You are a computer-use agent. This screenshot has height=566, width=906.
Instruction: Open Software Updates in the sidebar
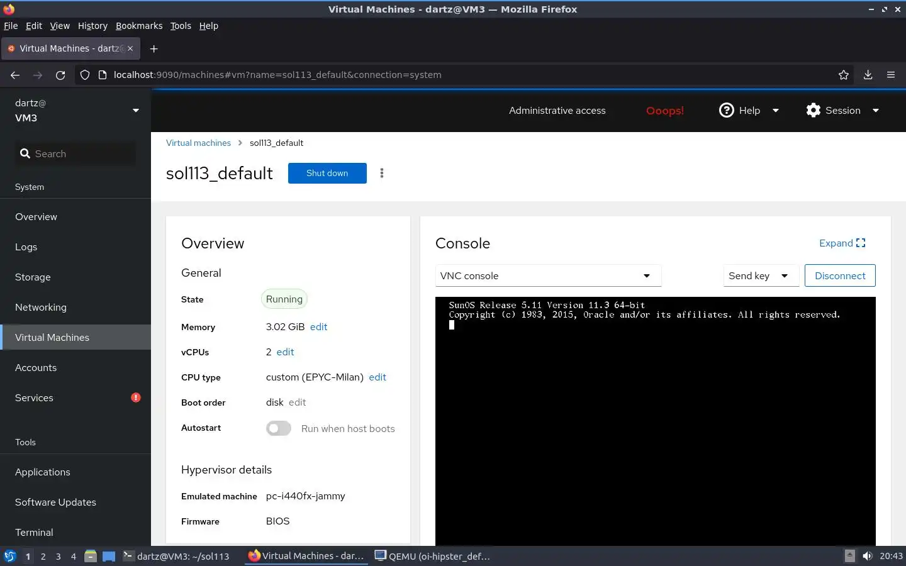click(75, 502)
